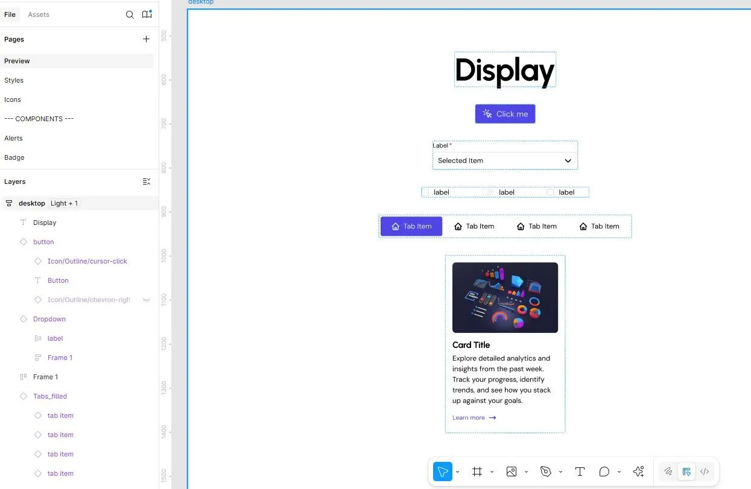
Task: Open the Learn more link on the card
Action: 469,417
